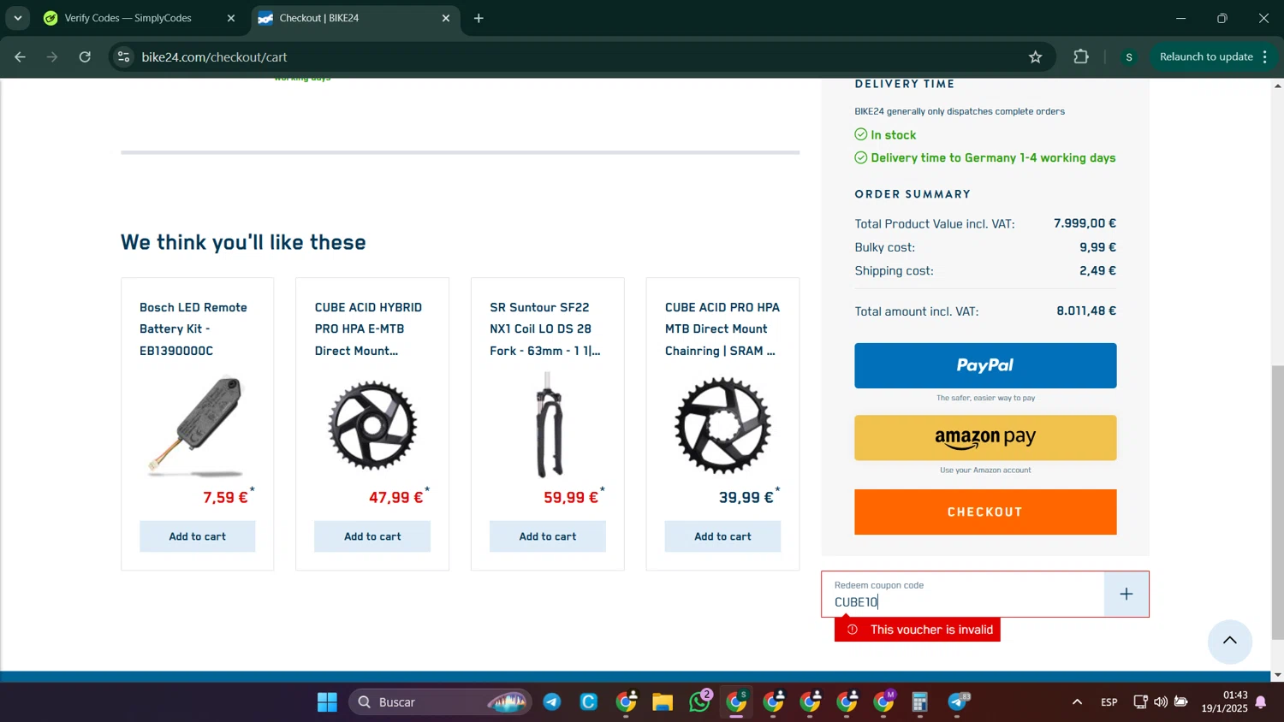The image size is (1284, 722).
Task: Open the volume speaker tray icon
Action: 1161,702
